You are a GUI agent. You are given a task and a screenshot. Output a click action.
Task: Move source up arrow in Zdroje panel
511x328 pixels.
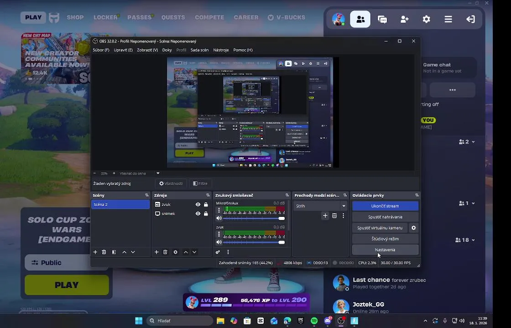[x=186, y=252]
